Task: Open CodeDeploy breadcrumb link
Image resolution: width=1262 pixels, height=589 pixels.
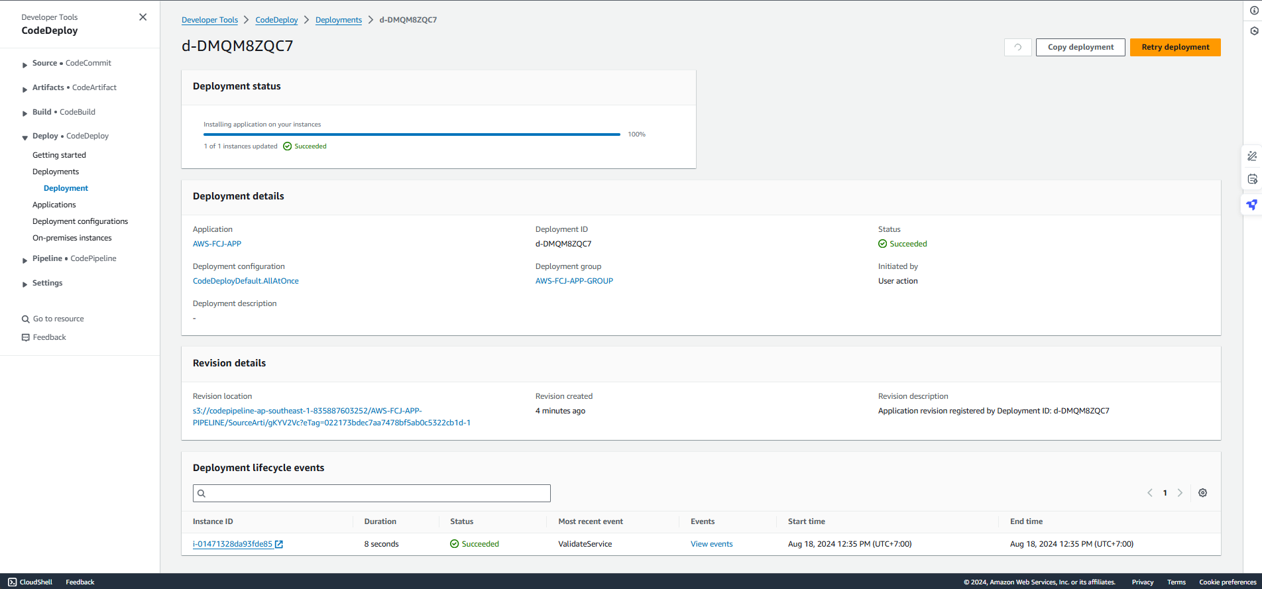Action: (276, 20)
